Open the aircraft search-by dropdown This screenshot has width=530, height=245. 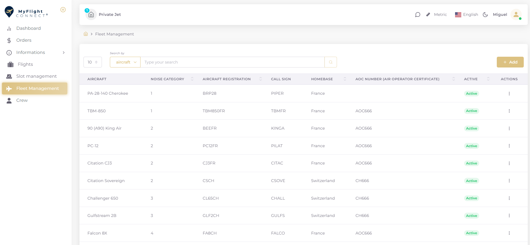click(x=125, y=62)
